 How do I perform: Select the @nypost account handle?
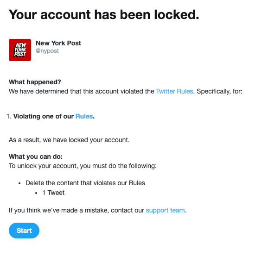(x=47, y=51)
